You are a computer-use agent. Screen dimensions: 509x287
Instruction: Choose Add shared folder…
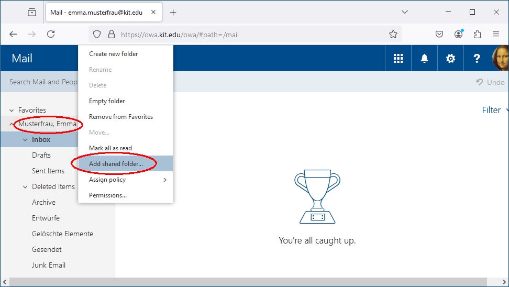(125, 163)
